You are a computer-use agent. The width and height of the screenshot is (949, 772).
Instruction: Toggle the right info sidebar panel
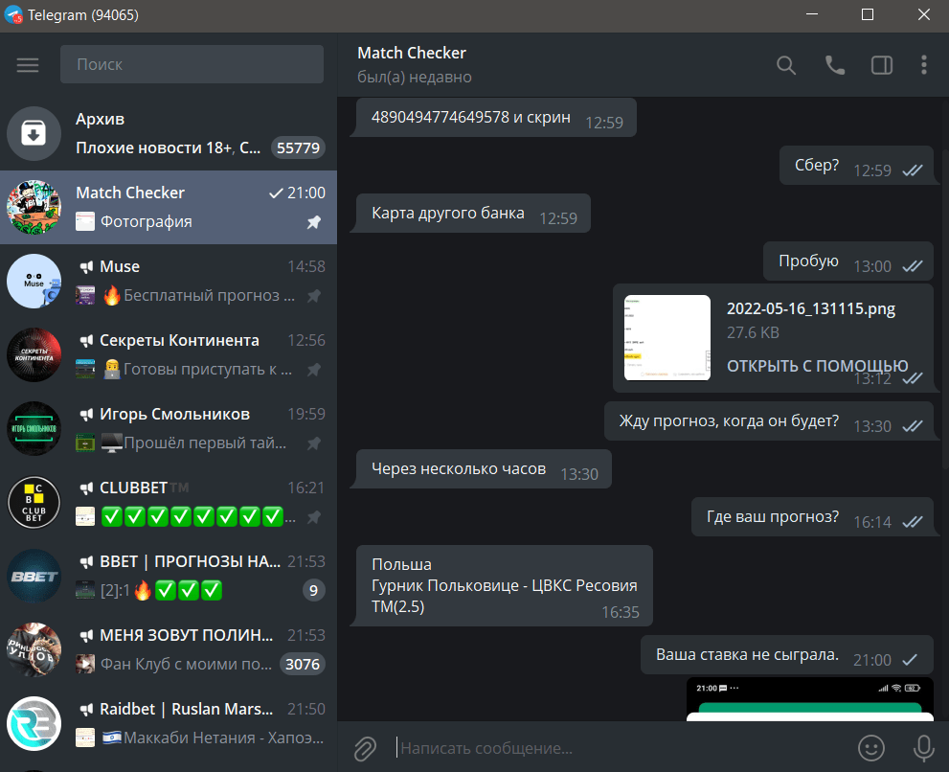pyautogui.click(x=881, y=65)
